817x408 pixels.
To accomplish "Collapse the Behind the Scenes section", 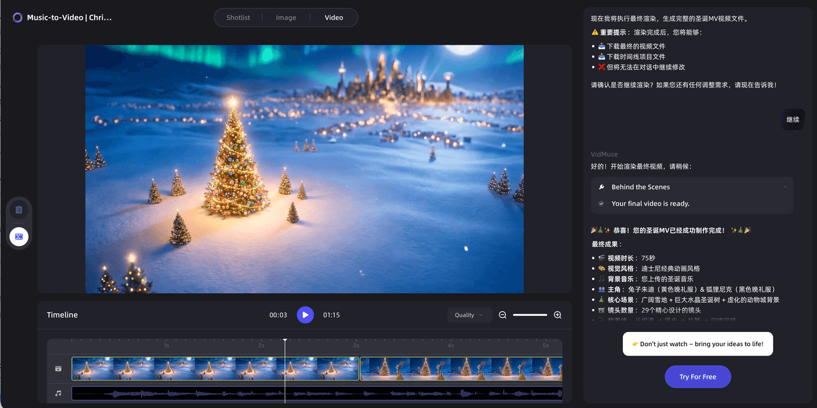I will click(x=785, y=186).
